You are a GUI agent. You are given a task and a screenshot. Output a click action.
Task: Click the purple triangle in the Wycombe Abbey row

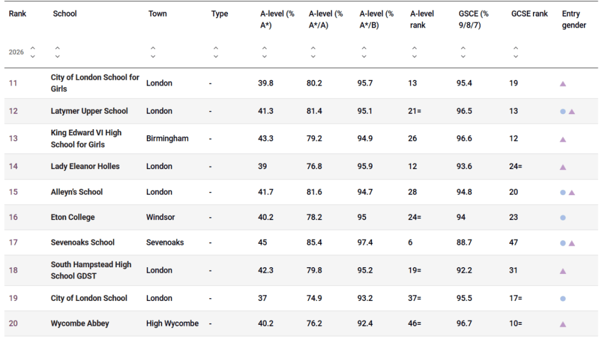pyautogui.click(x=563, y=324)
